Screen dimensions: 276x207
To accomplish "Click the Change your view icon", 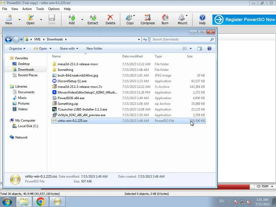I will [x=185, y=49].
